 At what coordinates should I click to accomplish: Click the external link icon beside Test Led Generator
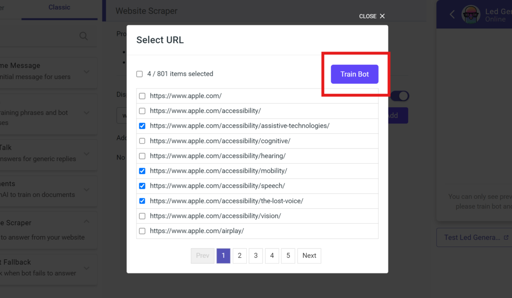507,237
